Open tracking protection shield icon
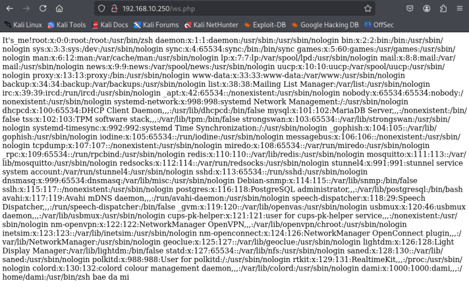Screen dimensions: 469x287 coord(102,8)
